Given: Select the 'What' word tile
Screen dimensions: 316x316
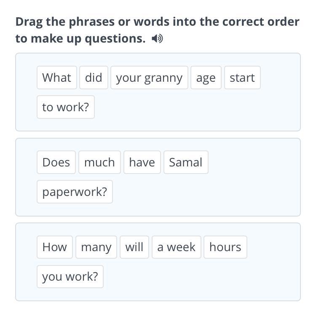Looking at the screenshot, I should click(57, 78).
